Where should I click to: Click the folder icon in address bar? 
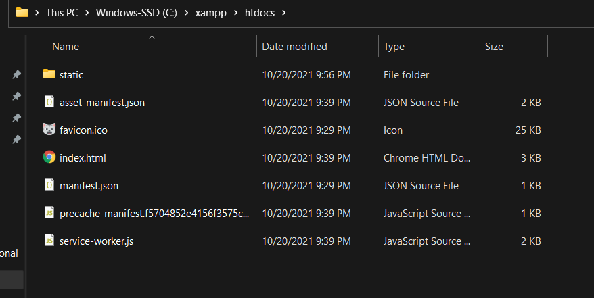(22, 12)
